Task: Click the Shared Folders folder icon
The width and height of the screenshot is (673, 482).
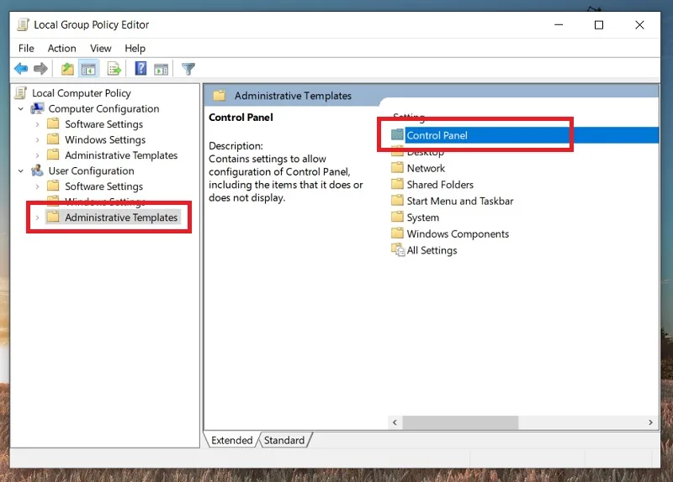Action: [397, 184]
